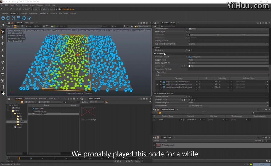Click the Attribute Editor lock icon
The height and width of the screenshot is (166, 271).
point(155,23)
